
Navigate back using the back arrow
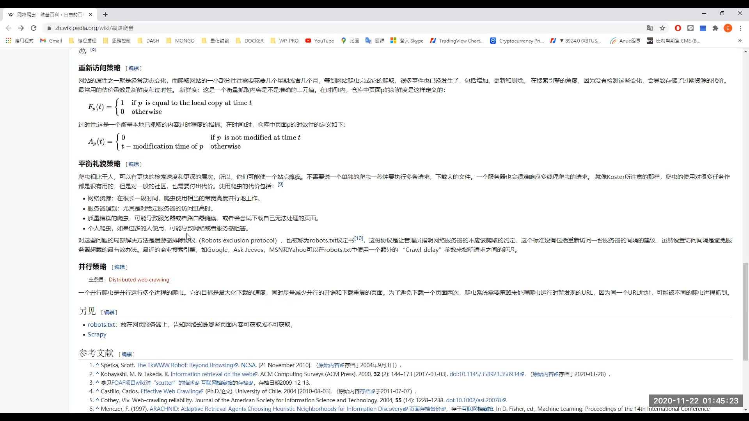click(8, 28)
